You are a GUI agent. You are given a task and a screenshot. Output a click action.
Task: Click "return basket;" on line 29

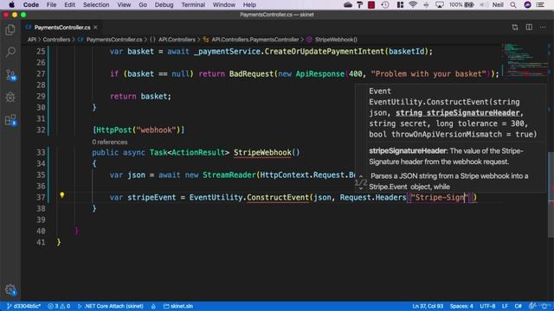point(140,96)
